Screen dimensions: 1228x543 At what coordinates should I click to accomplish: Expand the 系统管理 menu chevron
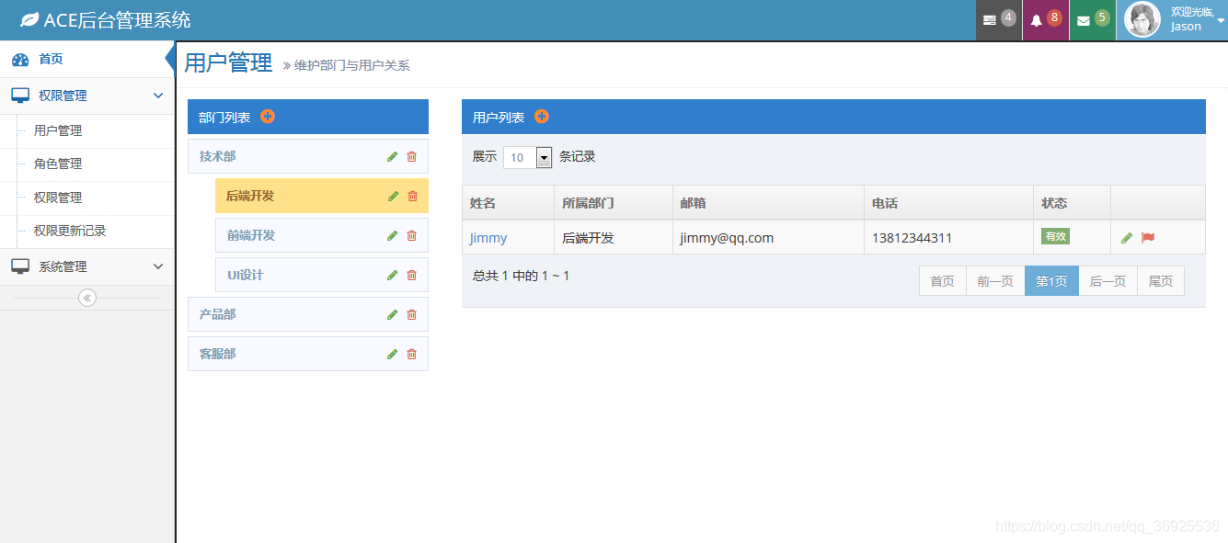158,266
